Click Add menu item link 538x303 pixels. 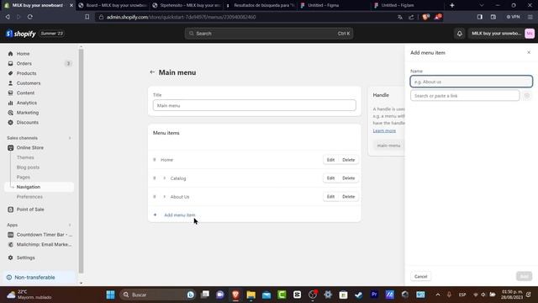point(179,215)
